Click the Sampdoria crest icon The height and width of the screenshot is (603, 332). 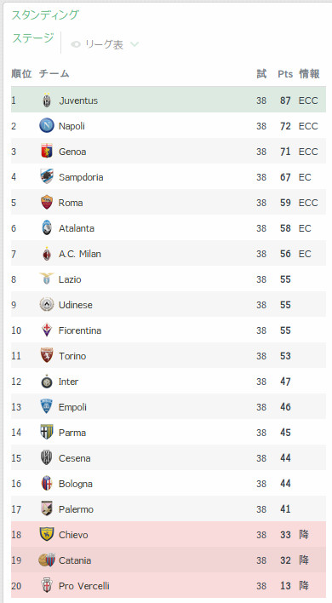pyautogui.click(x=47, y=177)
